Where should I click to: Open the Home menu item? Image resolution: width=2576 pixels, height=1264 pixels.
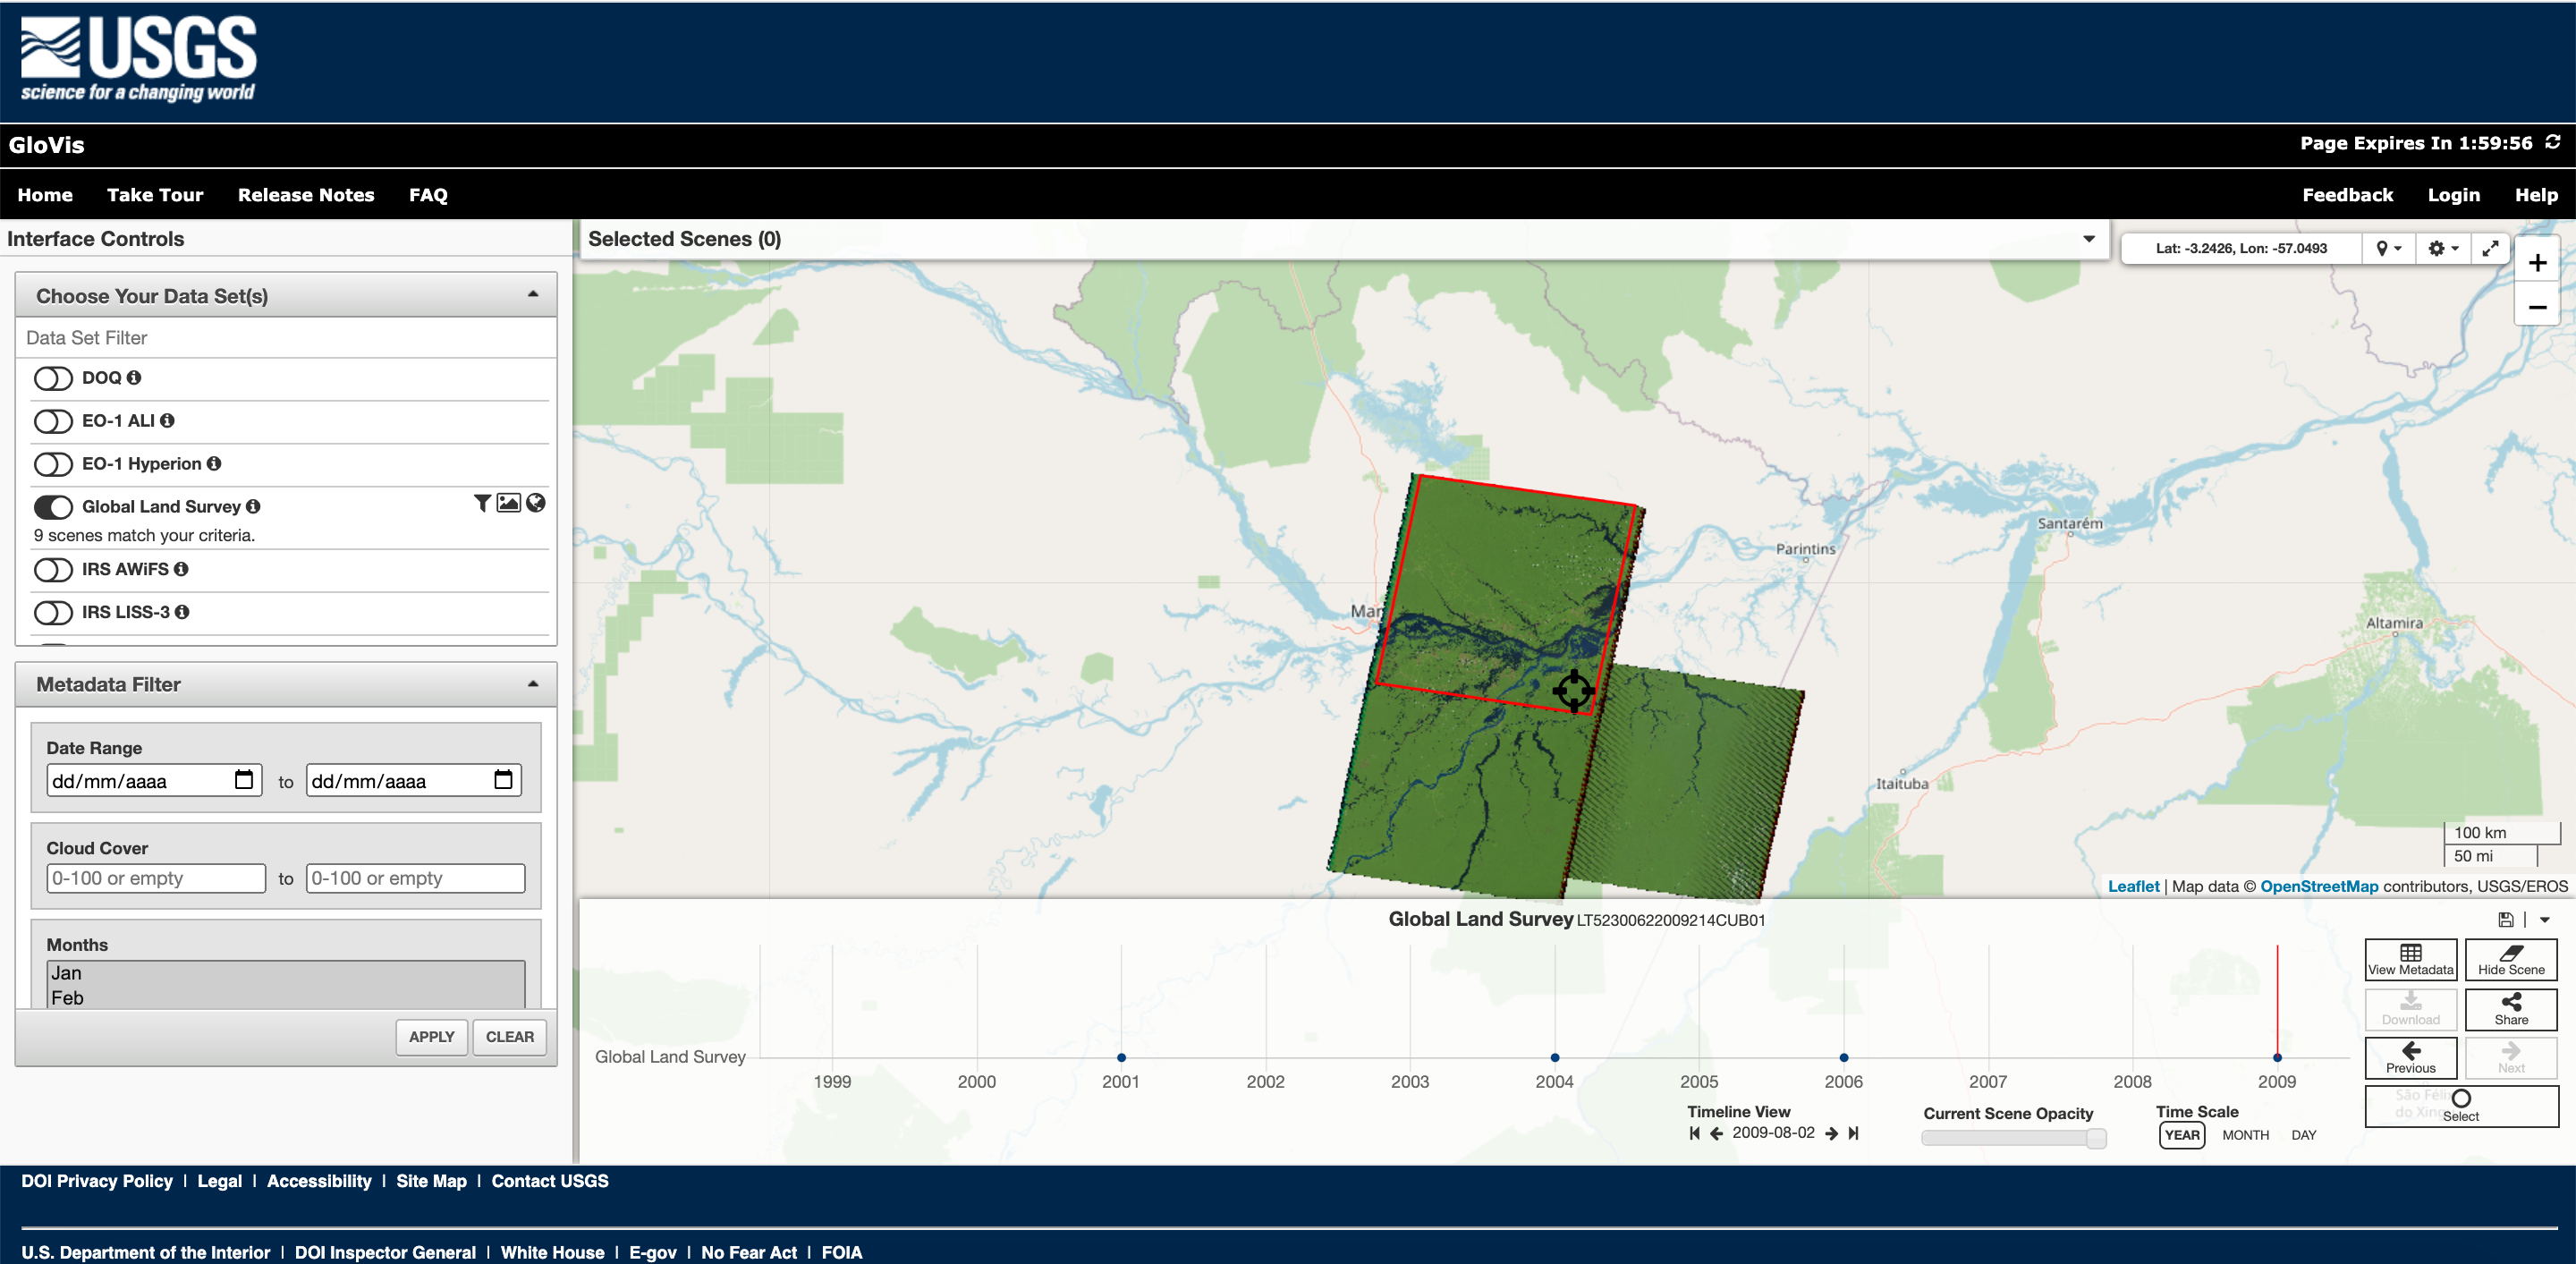click(x=45, y=195)
